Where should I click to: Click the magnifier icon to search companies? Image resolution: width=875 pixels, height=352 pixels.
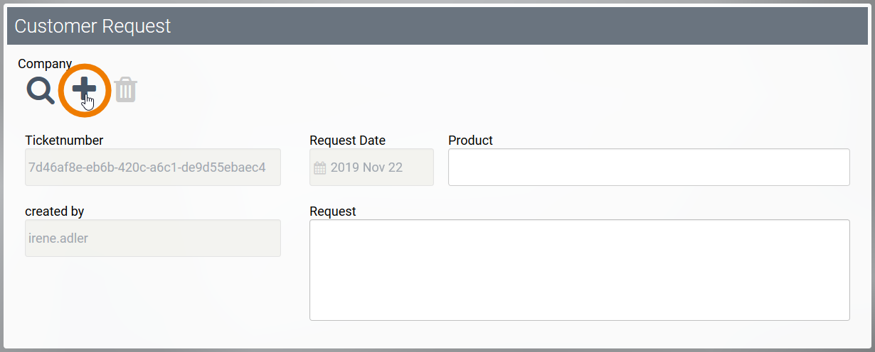click(40, 91)
